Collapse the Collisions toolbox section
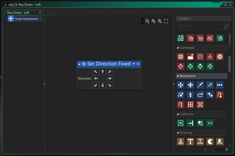235x156 pixels. [178, 114]
